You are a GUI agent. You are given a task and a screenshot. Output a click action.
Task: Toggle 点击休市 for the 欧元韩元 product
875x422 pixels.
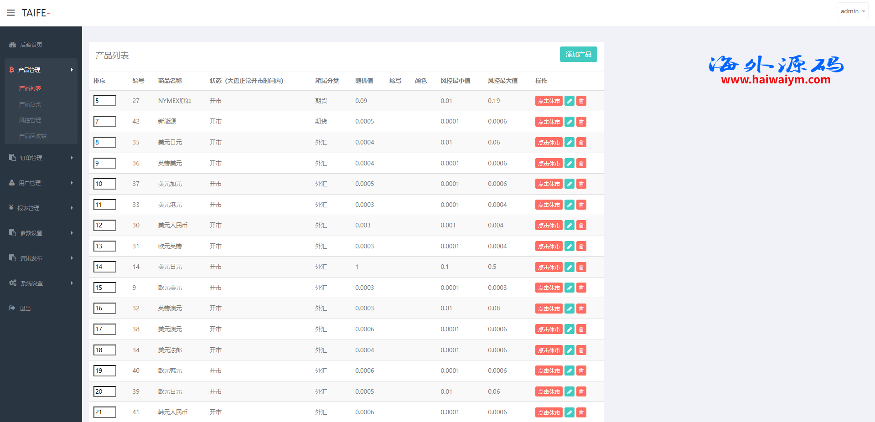tap(549, 371)
